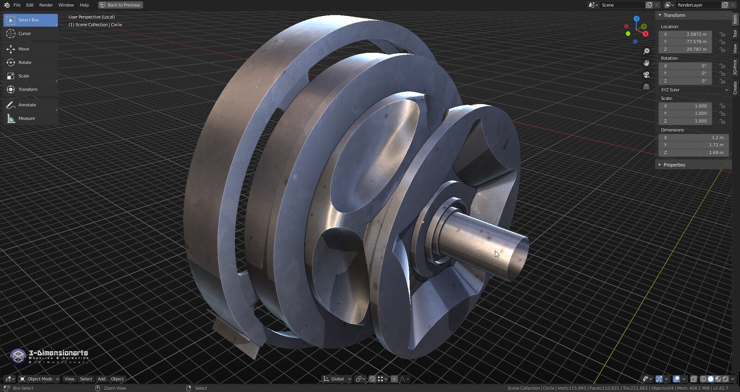The width and height of the screenshot is (740, 392).
Task: Toggle viewport overlays icon
Action: [676, 379]
